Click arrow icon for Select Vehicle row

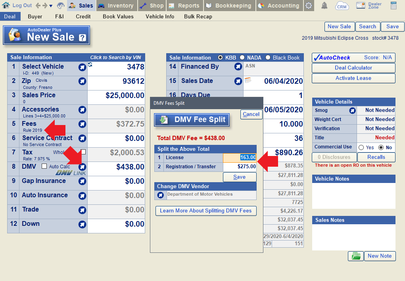pos(82,67)
